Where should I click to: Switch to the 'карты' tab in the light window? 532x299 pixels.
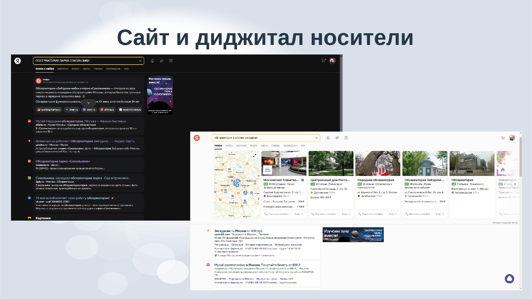pyautogui.click(x=264, y=146)
